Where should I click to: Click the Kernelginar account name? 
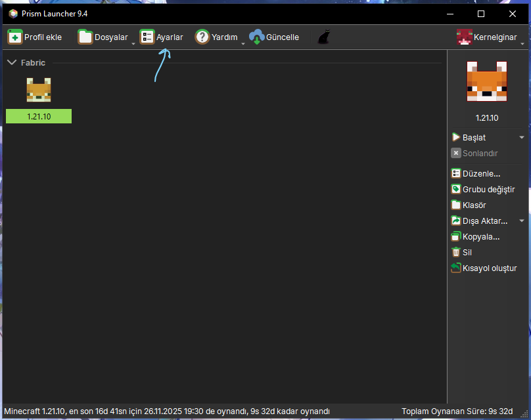click(x=495, y=37)
